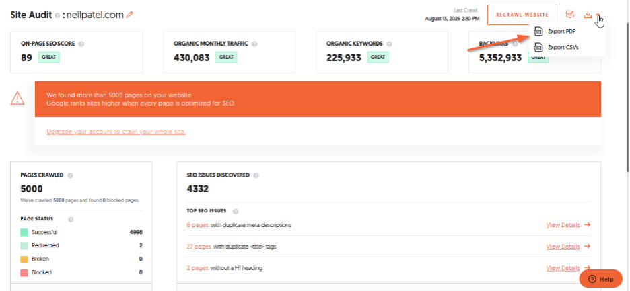Screen dimensions: 630x291
Task: Click the Successful page status label
Action: coord(44,232)
